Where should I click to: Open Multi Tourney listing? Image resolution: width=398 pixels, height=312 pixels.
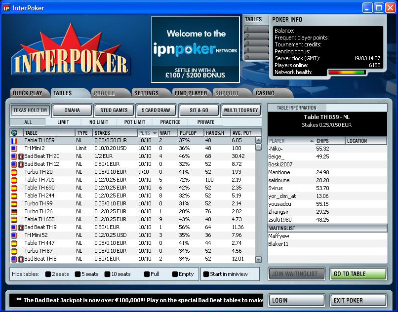(241, 110)
